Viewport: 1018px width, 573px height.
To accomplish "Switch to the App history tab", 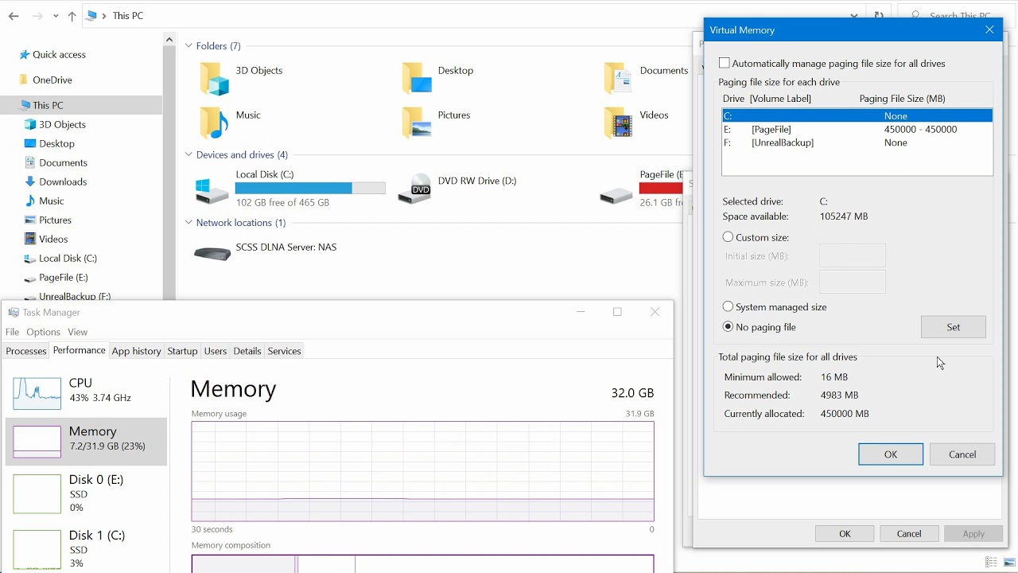I will click(x=136, y=351).
